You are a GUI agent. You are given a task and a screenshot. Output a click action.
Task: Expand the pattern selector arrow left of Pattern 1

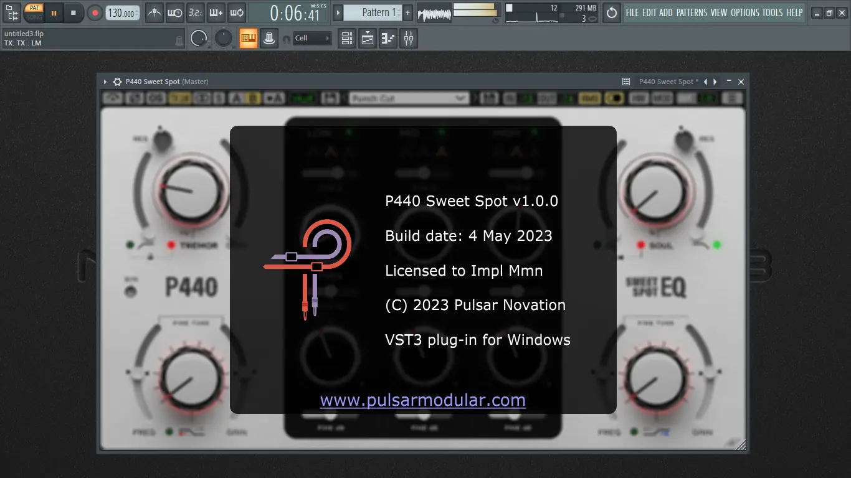(338, 12)
